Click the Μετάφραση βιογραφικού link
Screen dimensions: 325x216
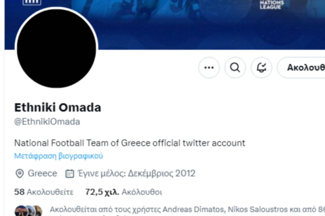58,156
